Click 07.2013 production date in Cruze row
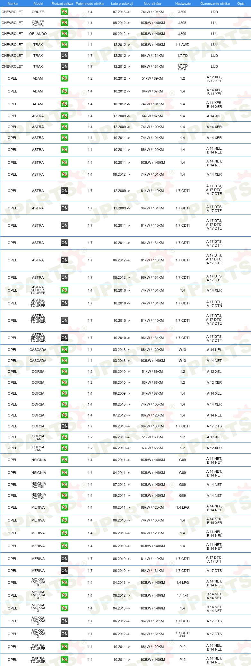251x666 pixels. [121, 12]
